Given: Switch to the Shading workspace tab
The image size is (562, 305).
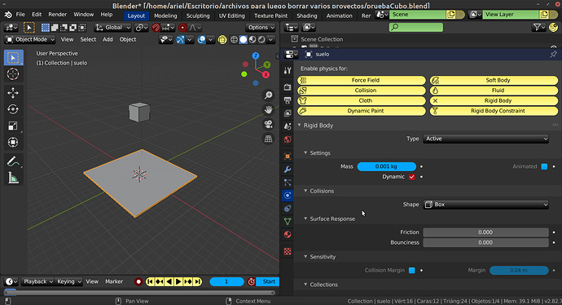Looking at the screenshot, I should pos(307,15).
